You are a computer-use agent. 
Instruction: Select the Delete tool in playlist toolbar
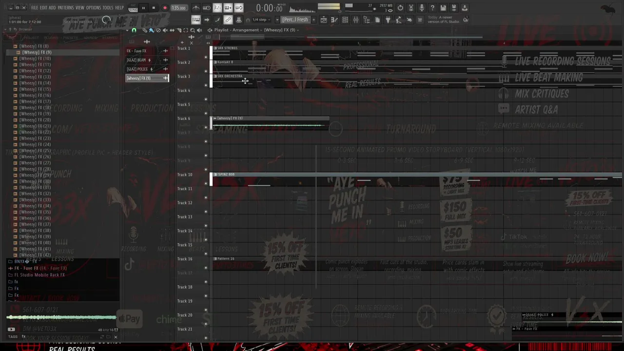[x=158, y=30]
